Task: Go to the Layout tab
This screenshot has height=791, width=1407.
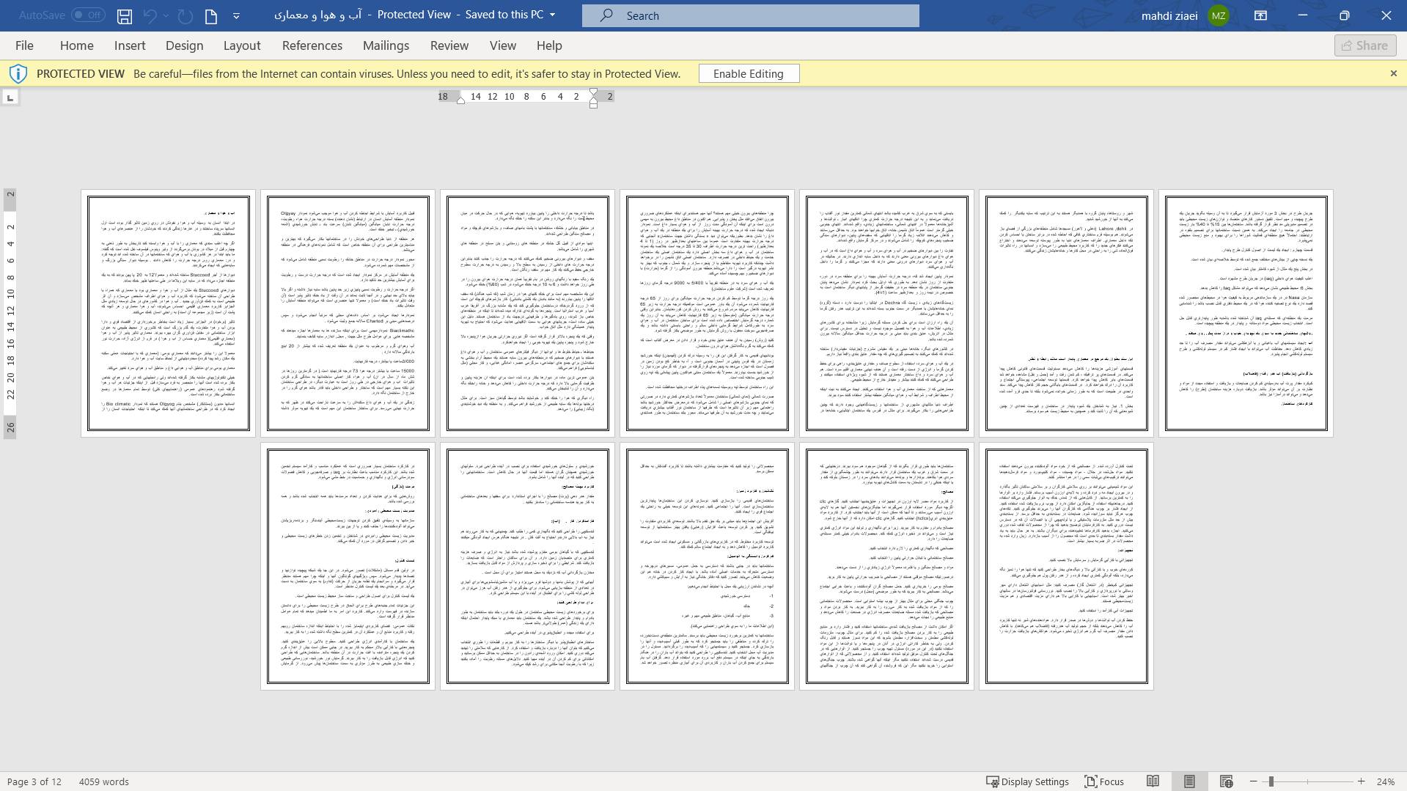Action: (x=242, y=45)
